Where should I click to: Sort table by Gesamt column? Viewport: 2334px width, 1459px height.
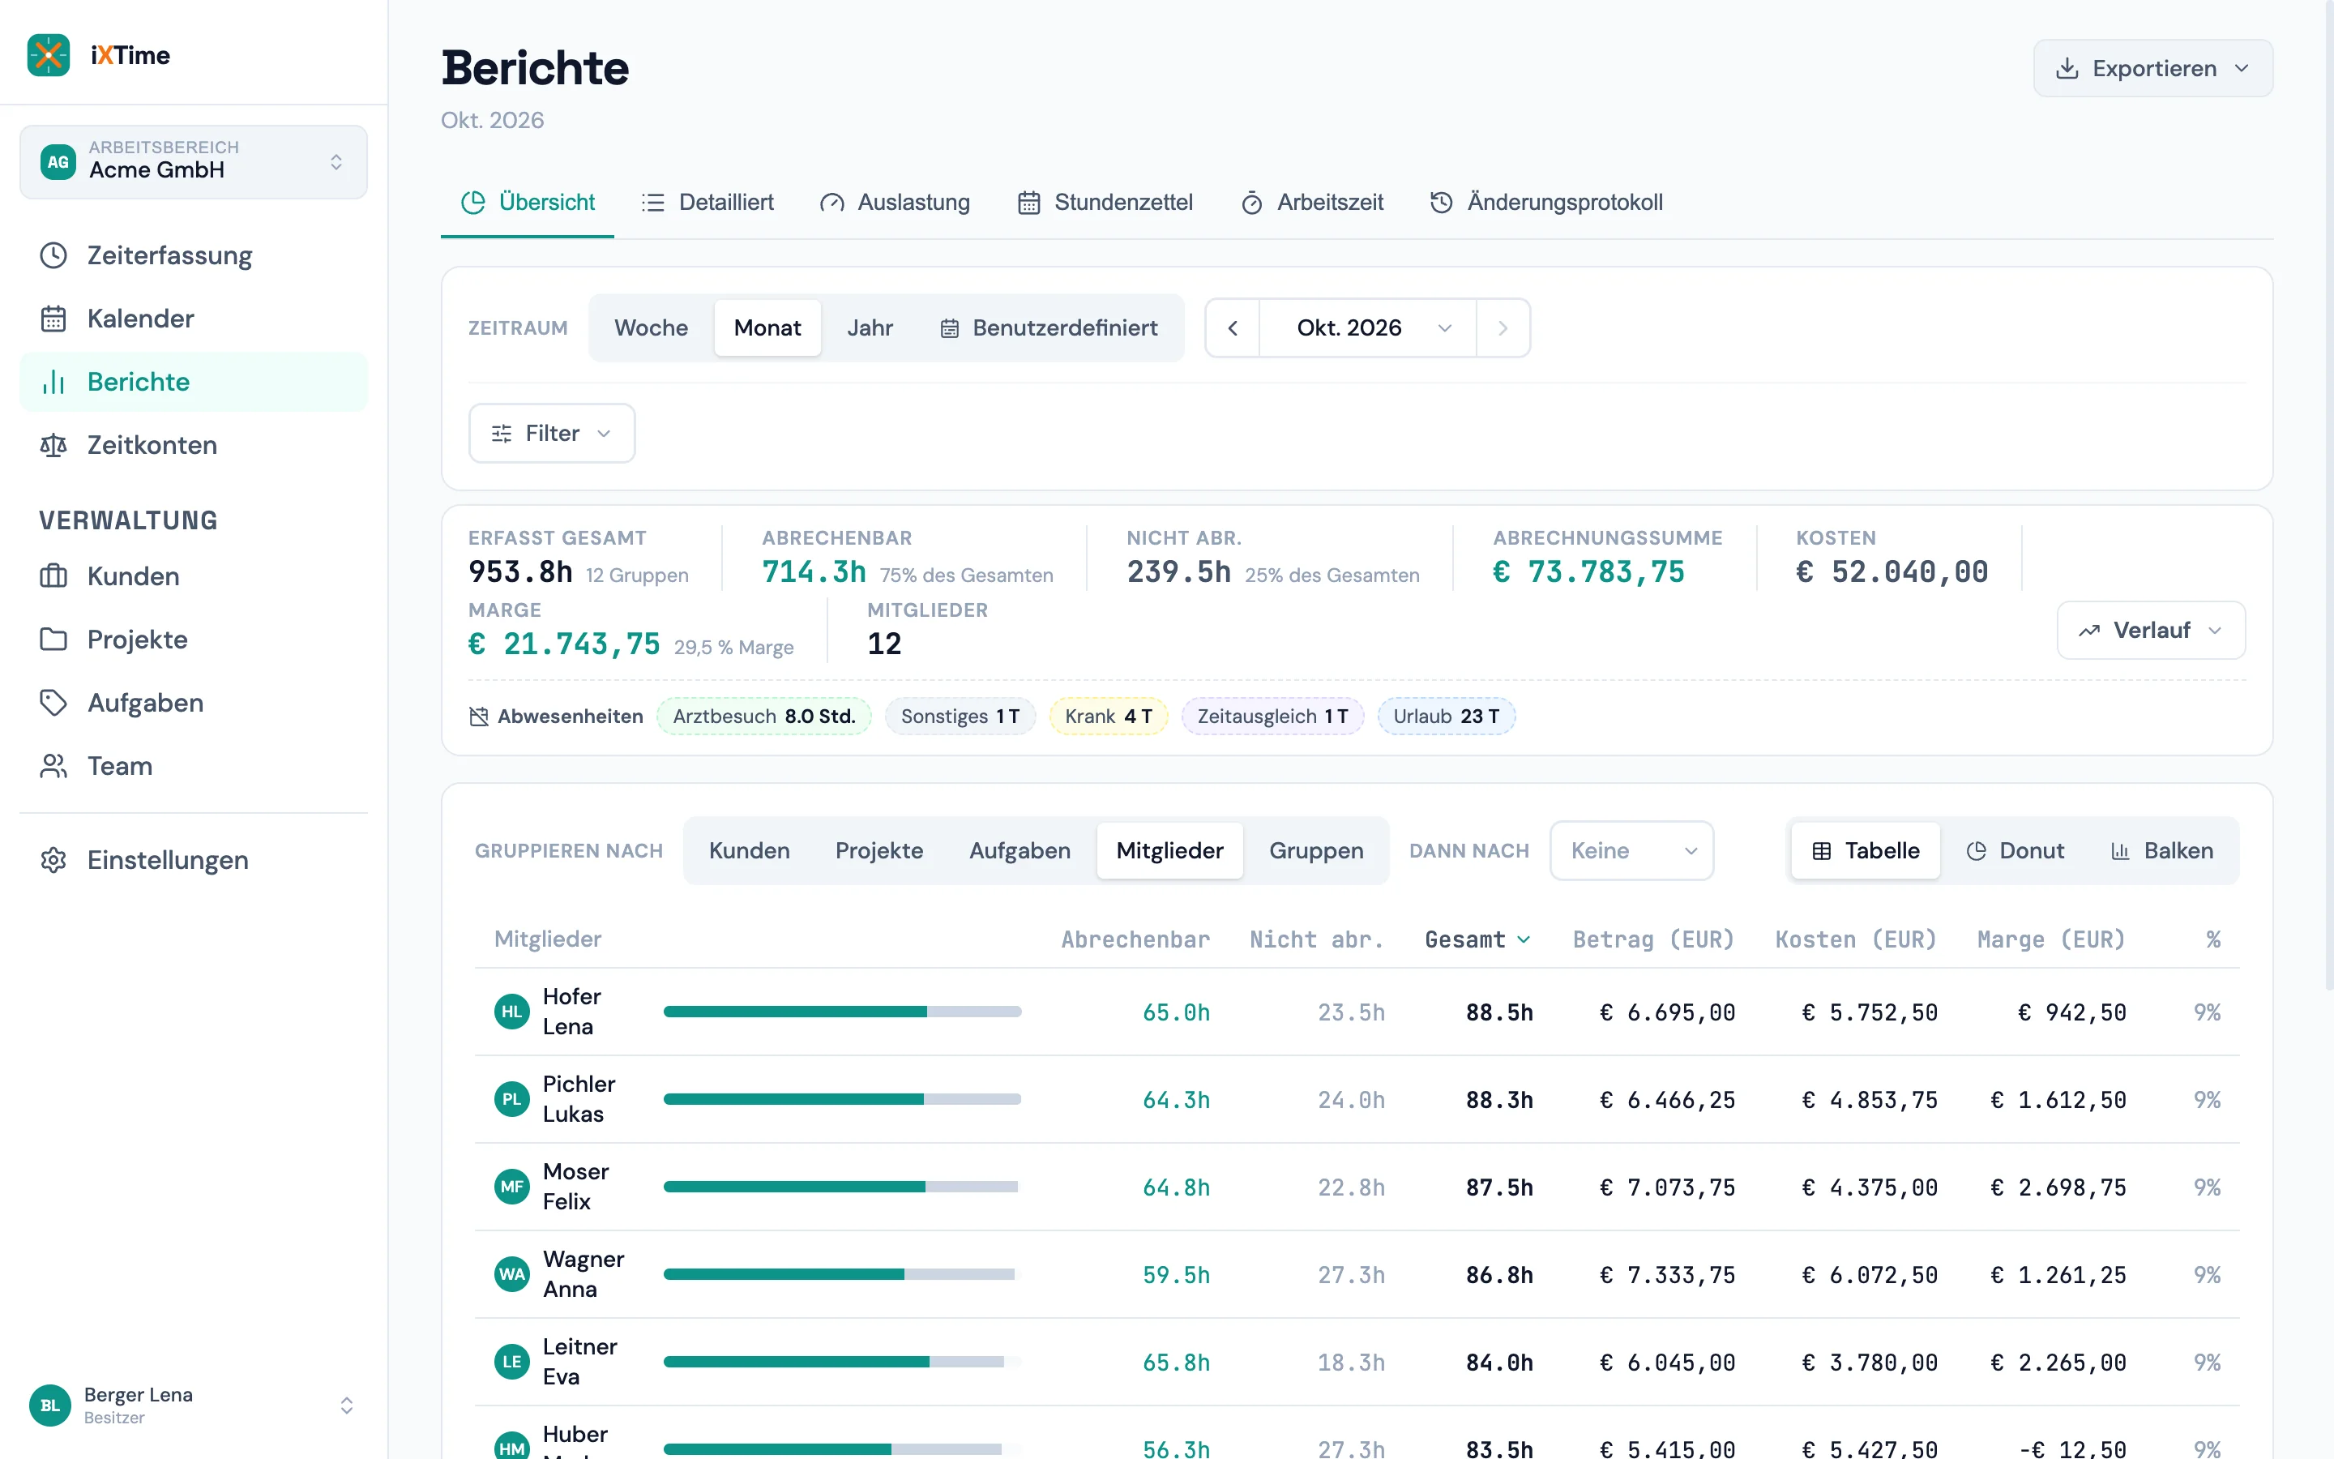[x=1477, y=939]
